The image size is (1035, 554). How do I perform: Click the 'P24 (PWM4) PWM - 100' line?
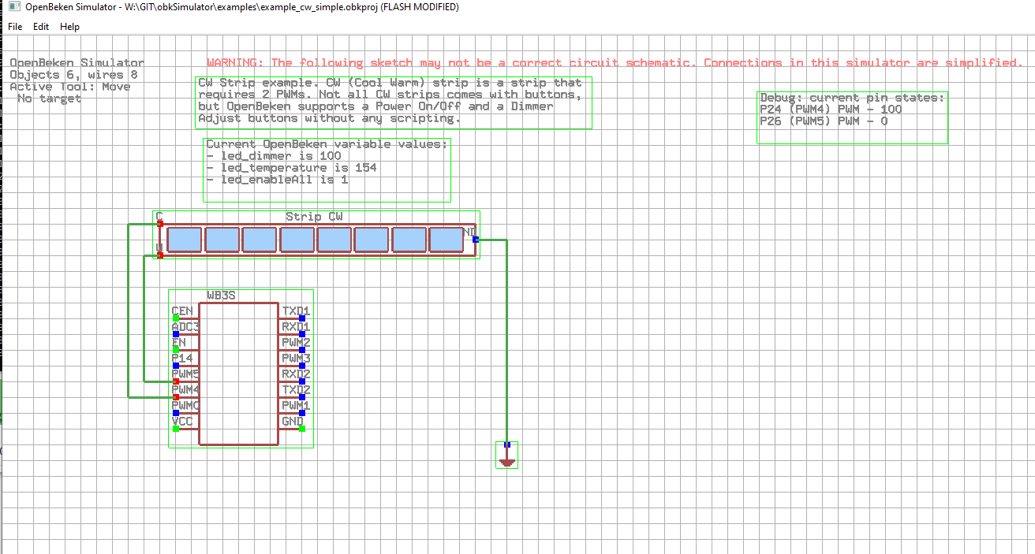coord(831,110)
